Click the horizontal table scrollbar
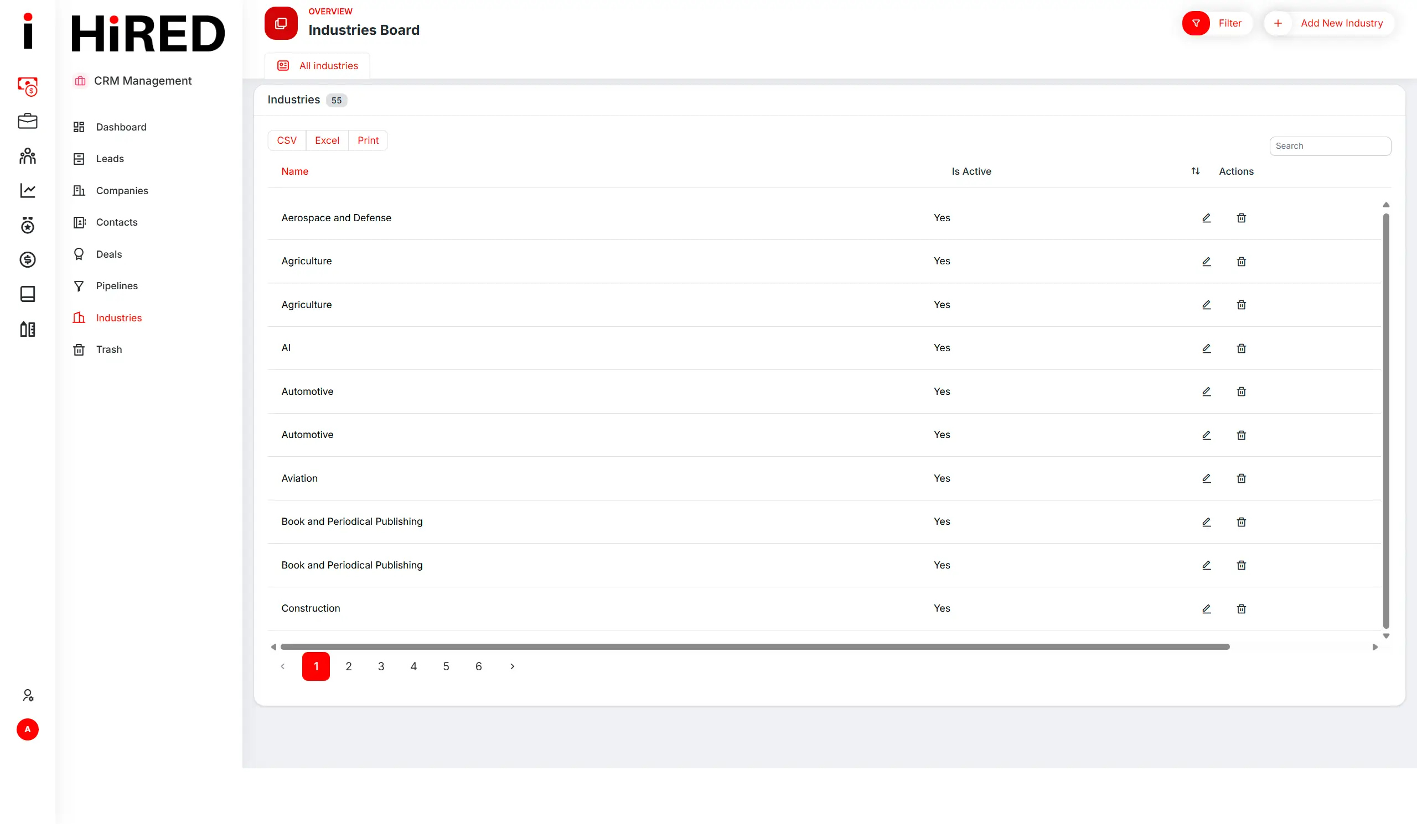The image size is (1417, 824). [755, 647]
